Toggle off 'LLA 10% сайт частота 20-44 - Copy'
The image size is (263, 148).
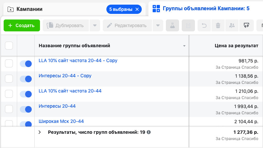25,64
